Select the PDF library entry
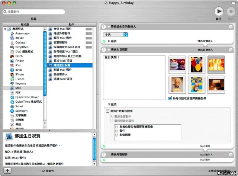The width and height of the screenshot is (238, 176). click(x=18, y=93)
